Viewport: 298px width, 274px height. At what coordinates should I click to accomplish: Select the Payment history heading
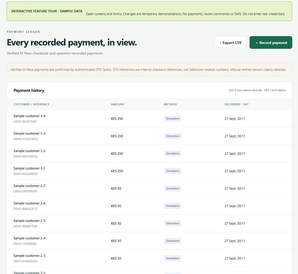click(x=29, y=91)
